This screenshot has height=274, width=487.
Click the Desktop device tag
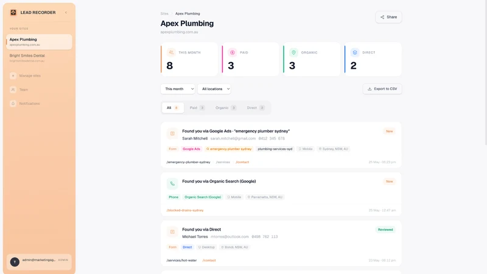(206, 247)
